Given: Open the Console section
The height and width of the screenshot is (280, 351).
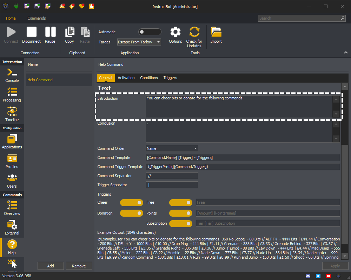Looking at the screenshot, I should [x=12, y=75].
